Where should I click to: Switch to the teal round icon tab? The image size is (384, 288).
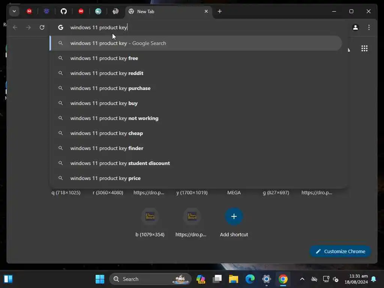98,11
